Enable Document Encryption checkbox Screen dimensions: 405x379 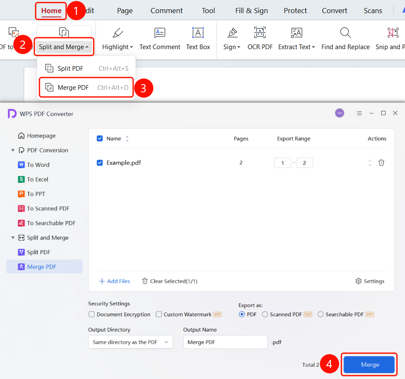tap(92, 314)
